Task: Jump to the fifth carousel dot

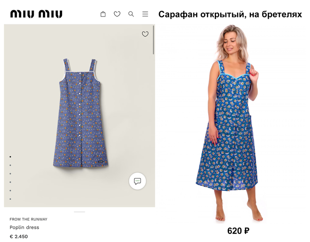Action: click(x=10, y=190)
